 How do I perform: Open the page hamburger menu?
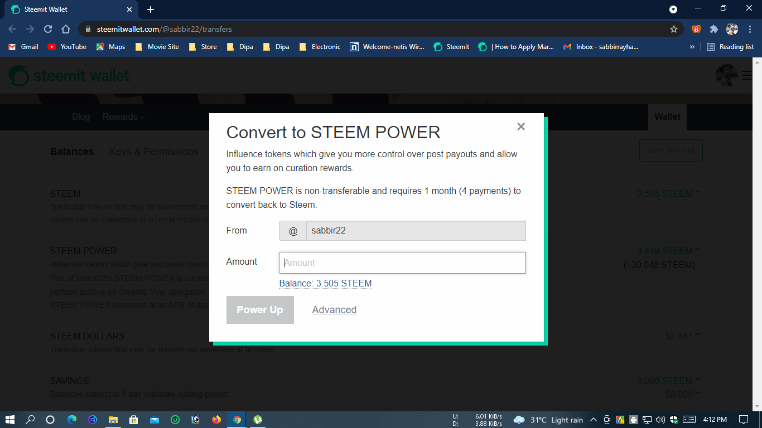(x=747, y=75)
